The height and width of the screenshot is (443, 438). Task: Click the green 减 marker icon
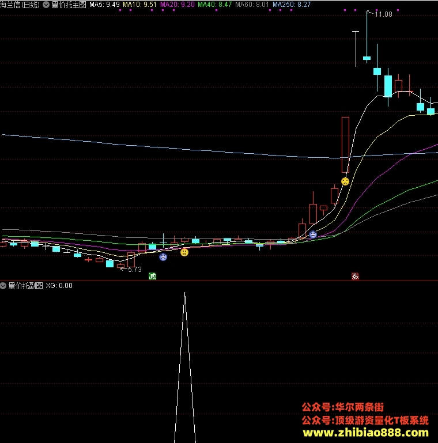coord(152,276)
